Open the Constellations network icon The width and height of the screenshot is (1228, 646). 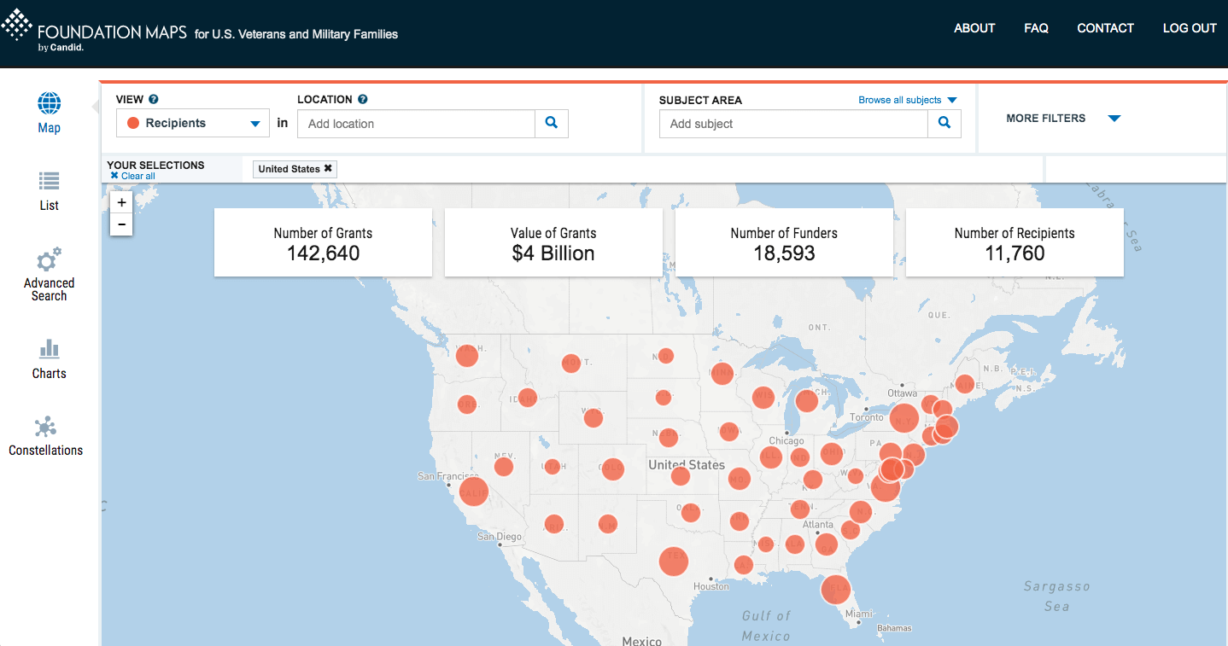pyautogui.click(x=46, y=427)
